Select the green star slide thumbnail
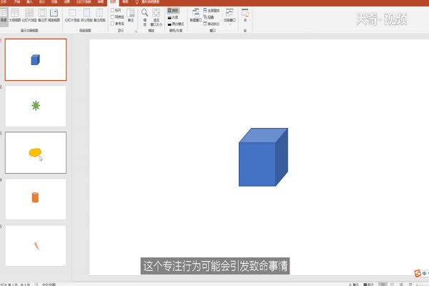This screenshot has height=286, width=429. coord(36,106)
